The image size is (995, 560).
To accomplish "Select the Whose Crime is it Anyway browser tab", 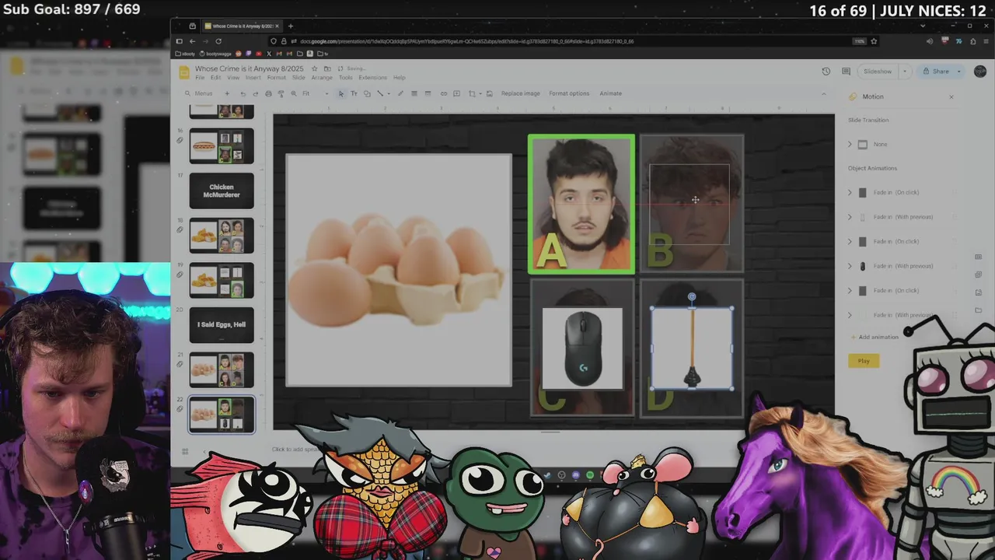I will tap(241, 26).
